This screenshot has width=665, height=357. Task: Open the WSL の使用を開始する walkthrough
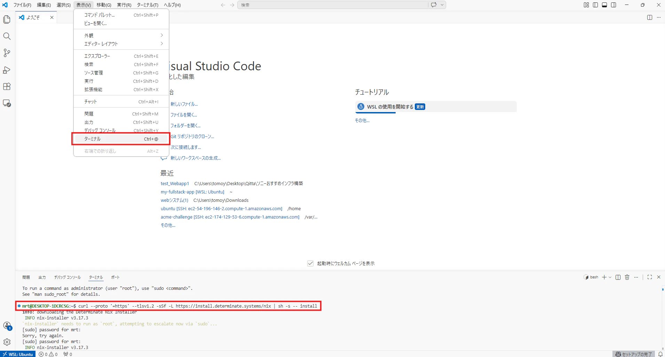[x=436, y=107]
